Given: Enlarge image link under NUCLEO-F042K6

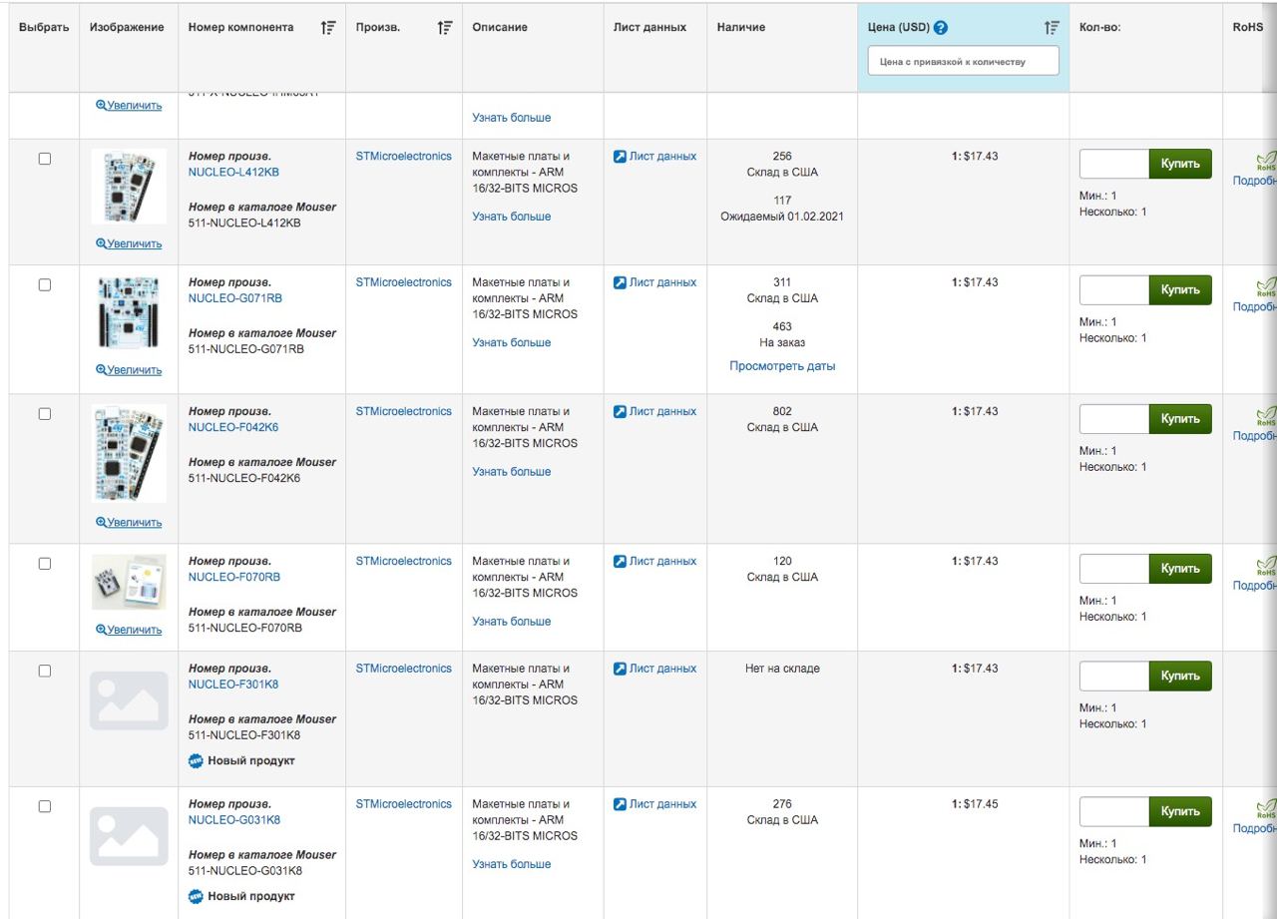Looking at the screenshot, I should click(x=129, y=523).
